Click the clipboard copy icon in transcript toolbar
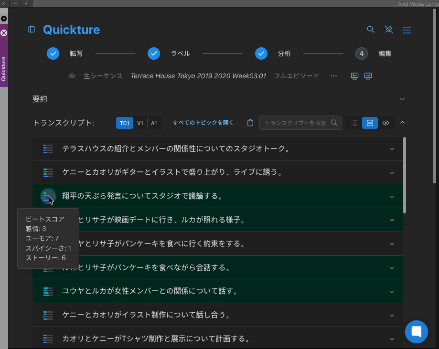The height and width of the screenshot is (349, 439). coord(250,123)
